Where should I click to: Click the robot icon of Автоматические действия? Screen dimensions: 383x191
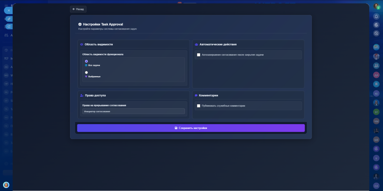coord(196,44)
